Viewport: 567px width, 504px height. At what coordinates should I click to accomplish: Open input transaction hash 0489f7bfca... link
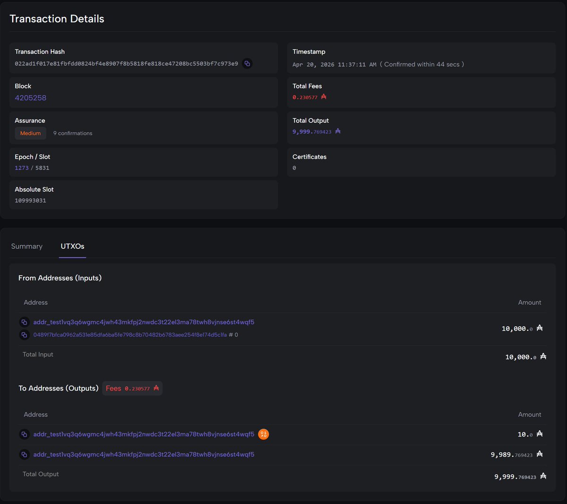(x=130, y=335)
